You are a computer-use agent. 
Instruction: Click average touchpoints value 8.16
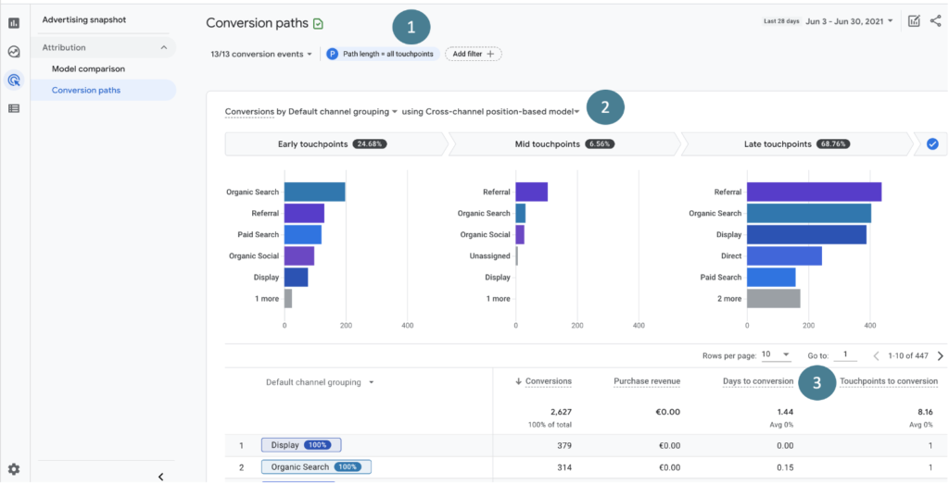[925, 412]
